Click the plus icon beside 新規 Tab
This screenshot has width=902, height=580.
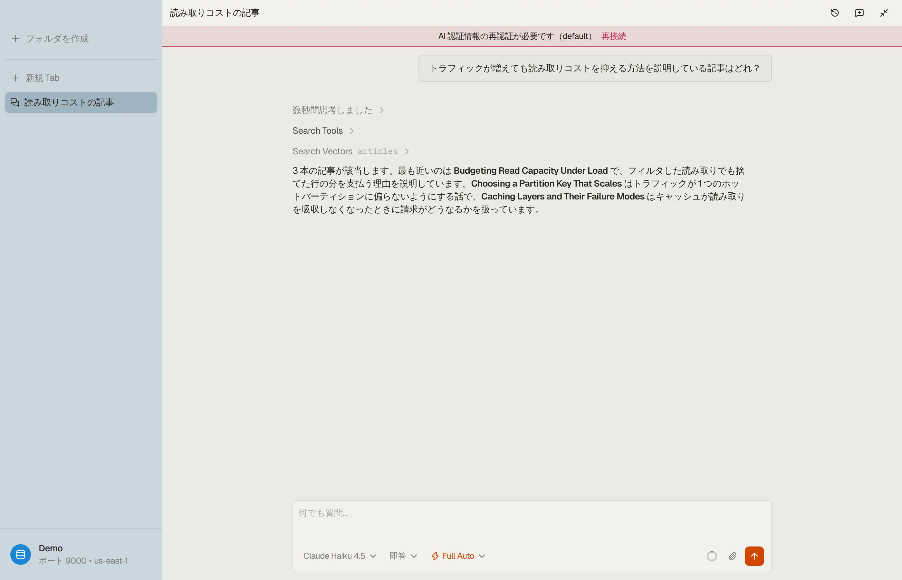15,78
